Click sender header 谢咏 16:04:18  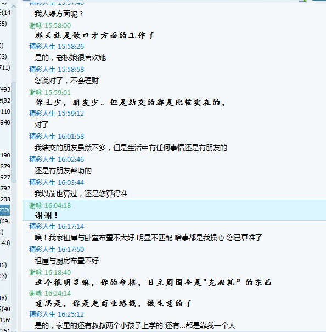pos(50,206)
